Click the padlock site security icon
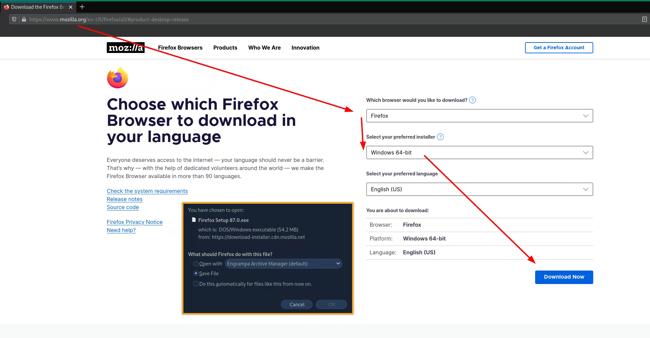 tap(24, 19)
